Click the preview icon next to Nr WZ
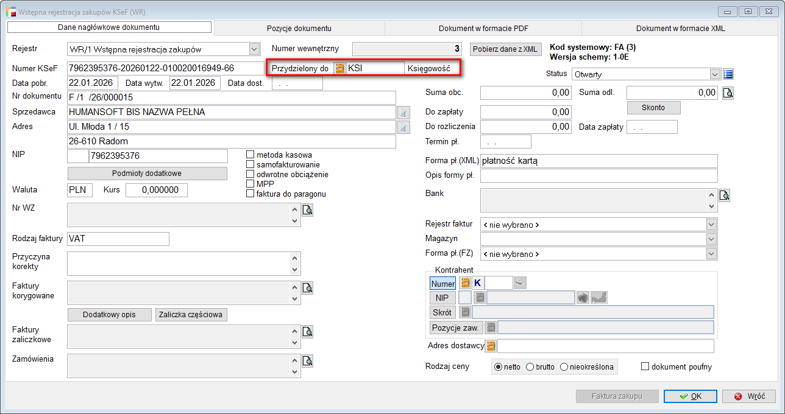The image size is (785, 414). pos(308,210)
